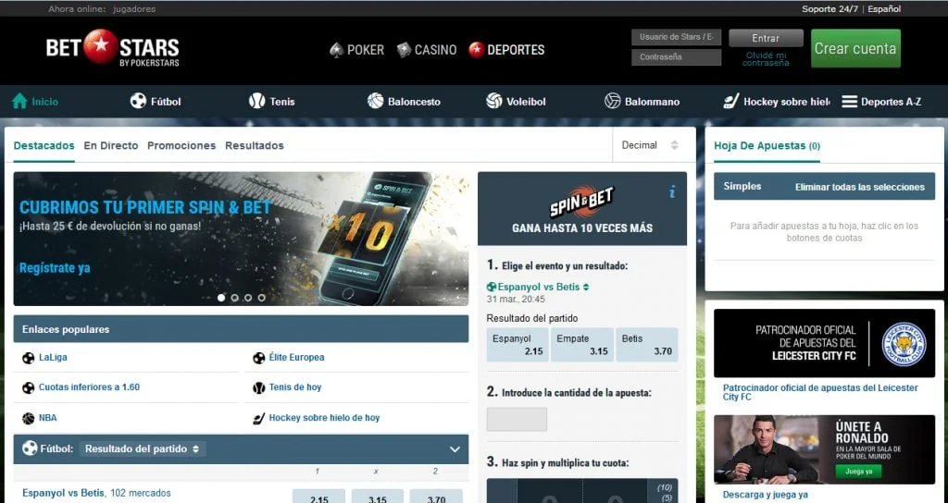The width and height of the screenshot is (948, 503).
Task: Open the Decimal odds format dropdown
Action: (x=650, y=145)
